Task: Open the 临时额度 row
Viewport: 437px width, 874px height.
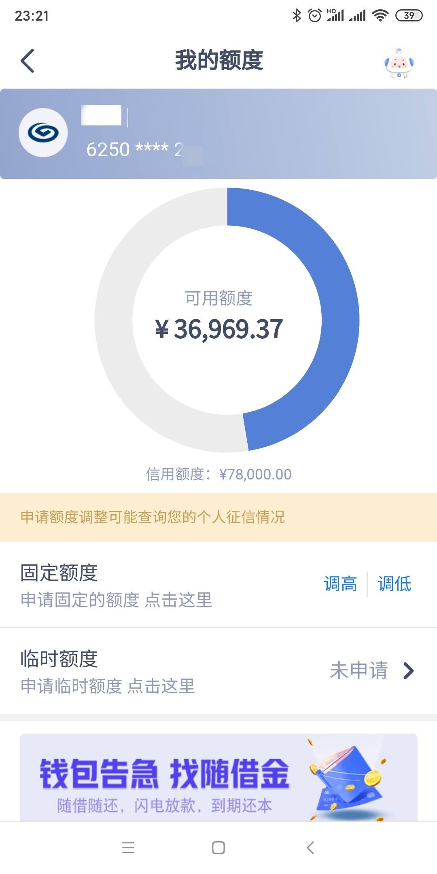Action: tap(218, 671)
